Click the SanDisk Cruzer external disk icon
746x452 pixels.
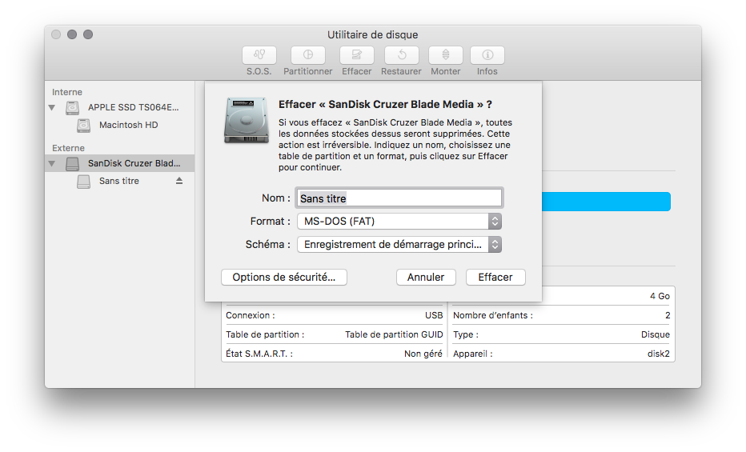coord(72,163)
